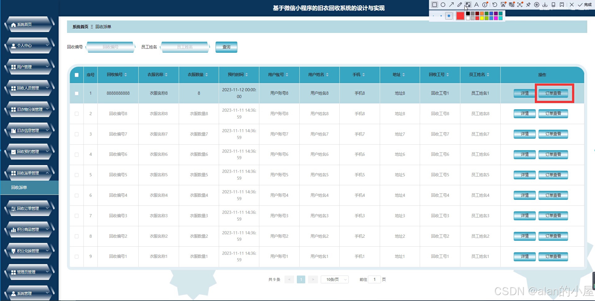595x301 pixels.
Task: Open the 10条/页 page size dropdown
Action: [x=335, y=280]
